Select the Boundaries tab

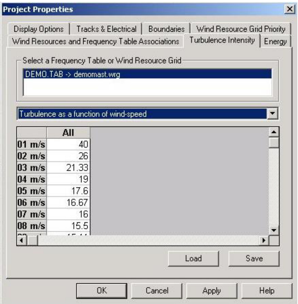166,29
